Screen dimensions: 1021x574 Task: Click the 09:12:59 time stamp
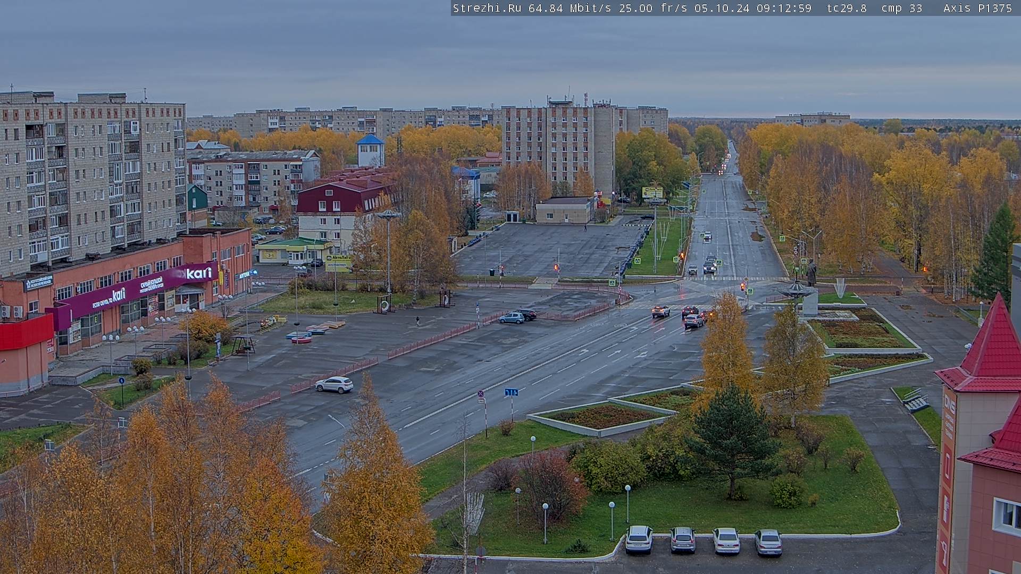(x=784, y=8)
